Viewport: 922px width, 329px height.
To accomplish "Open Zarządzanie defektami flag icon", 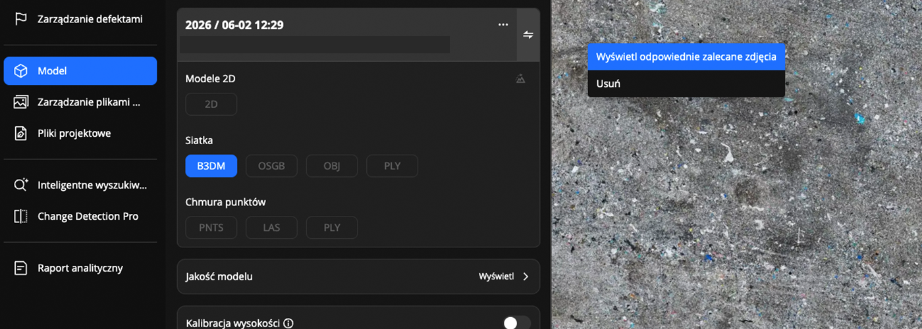I will [20, 19].
